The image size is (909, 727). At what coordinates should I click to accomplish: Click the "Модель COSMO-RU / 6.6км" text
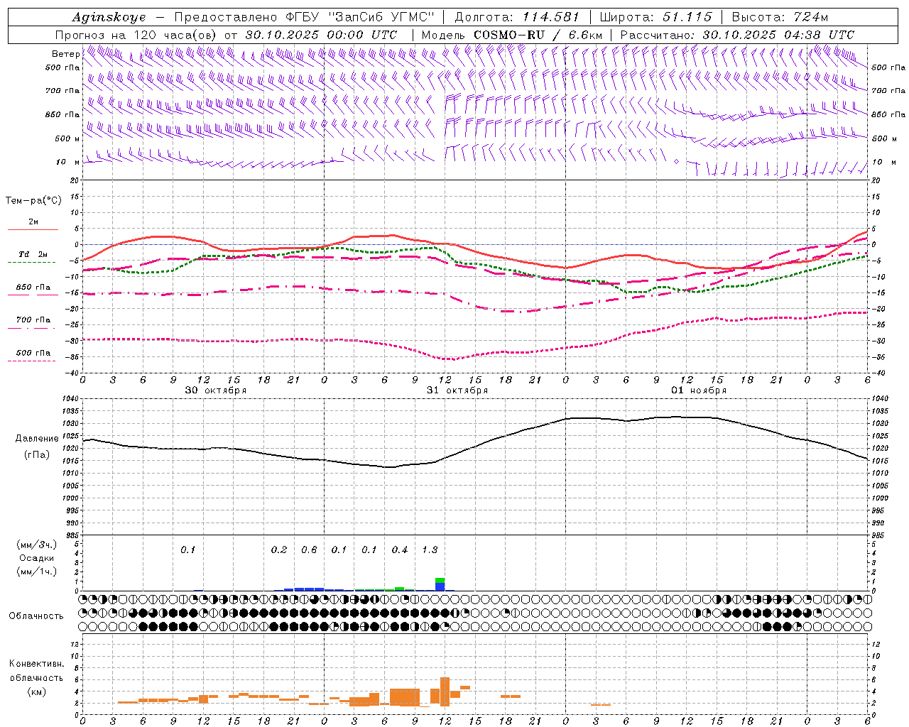pos(512,35)
